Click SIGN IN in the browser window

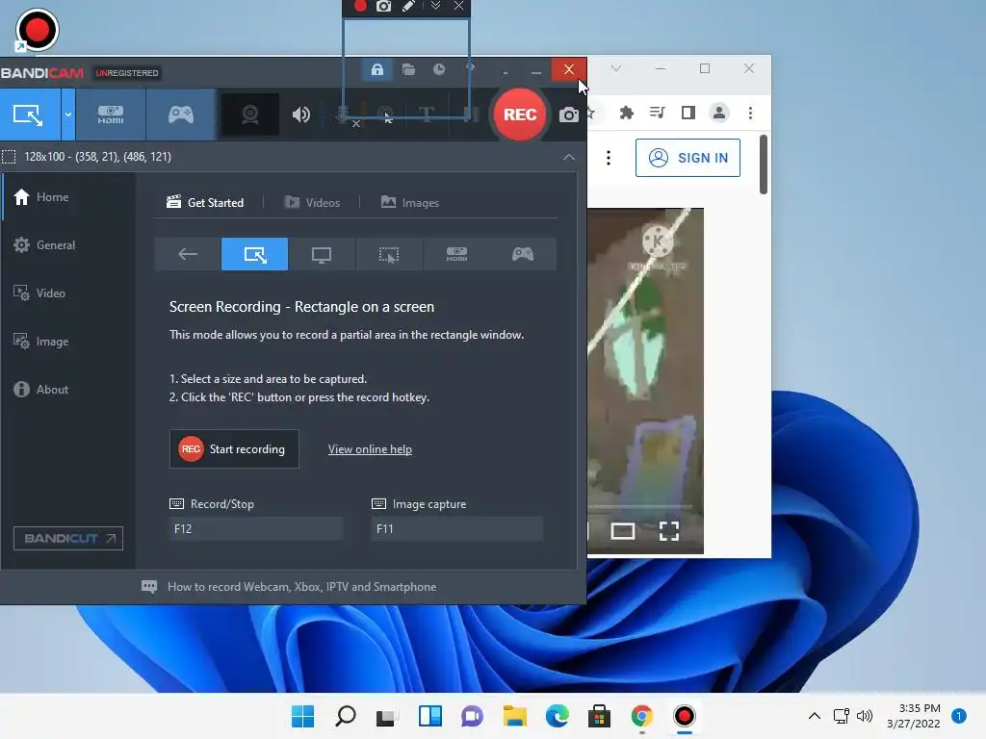pyautogui.click(x=688, y=158)
